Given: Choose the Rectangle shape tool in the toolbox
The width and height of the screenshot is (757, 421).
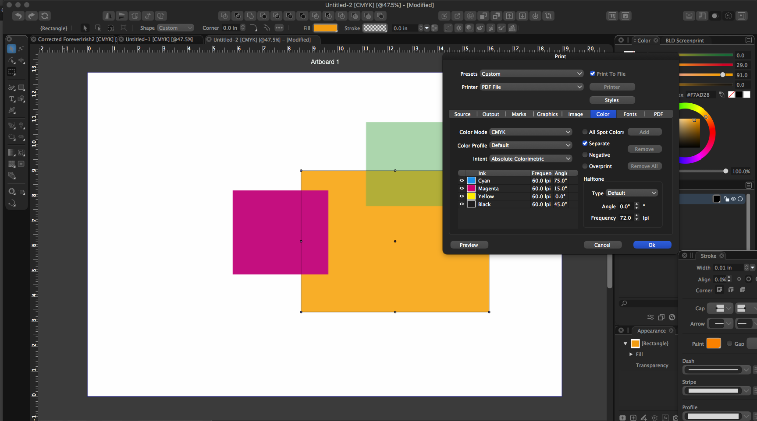Looking at the screenshot, I should (21, 88).
